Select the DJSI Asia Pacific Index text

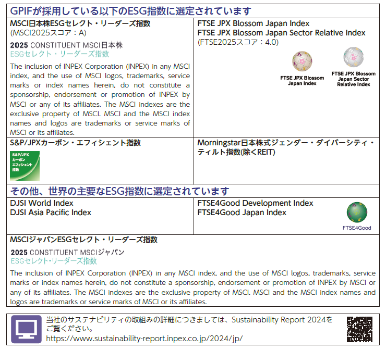click(x=51, y=213)
